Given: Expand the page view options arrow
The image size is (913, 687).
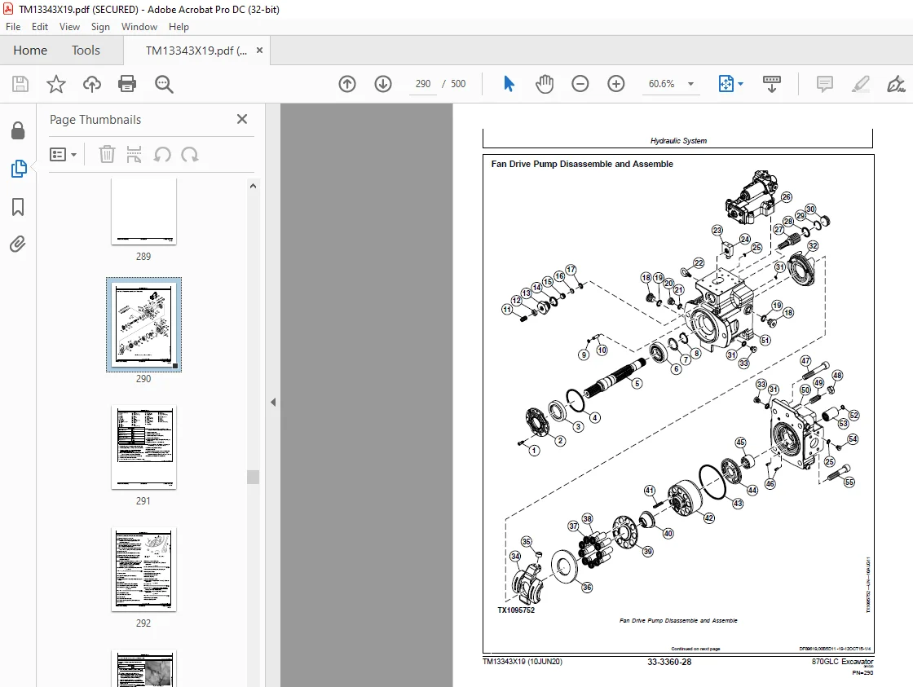Looking at the screenshot, I should [x=741, y=84].
